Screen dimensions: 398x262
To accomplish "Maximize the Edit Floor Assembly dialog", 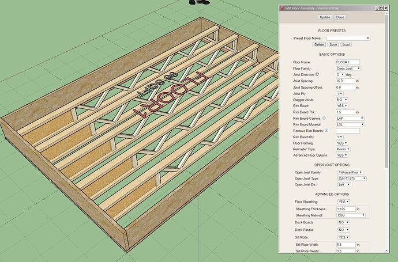I will click(x=381, y=8).
